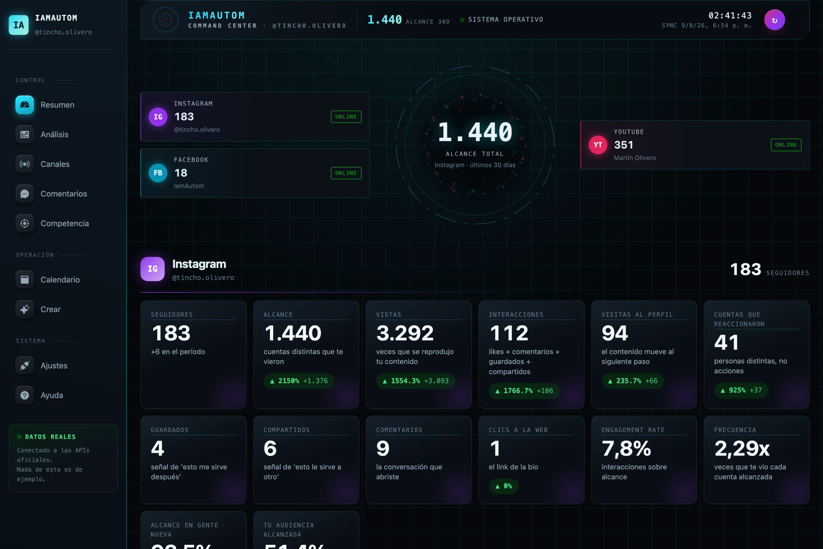Open the Calendario menu item
The height and width of the screenshot is (549, 823).
click(60, 280)
